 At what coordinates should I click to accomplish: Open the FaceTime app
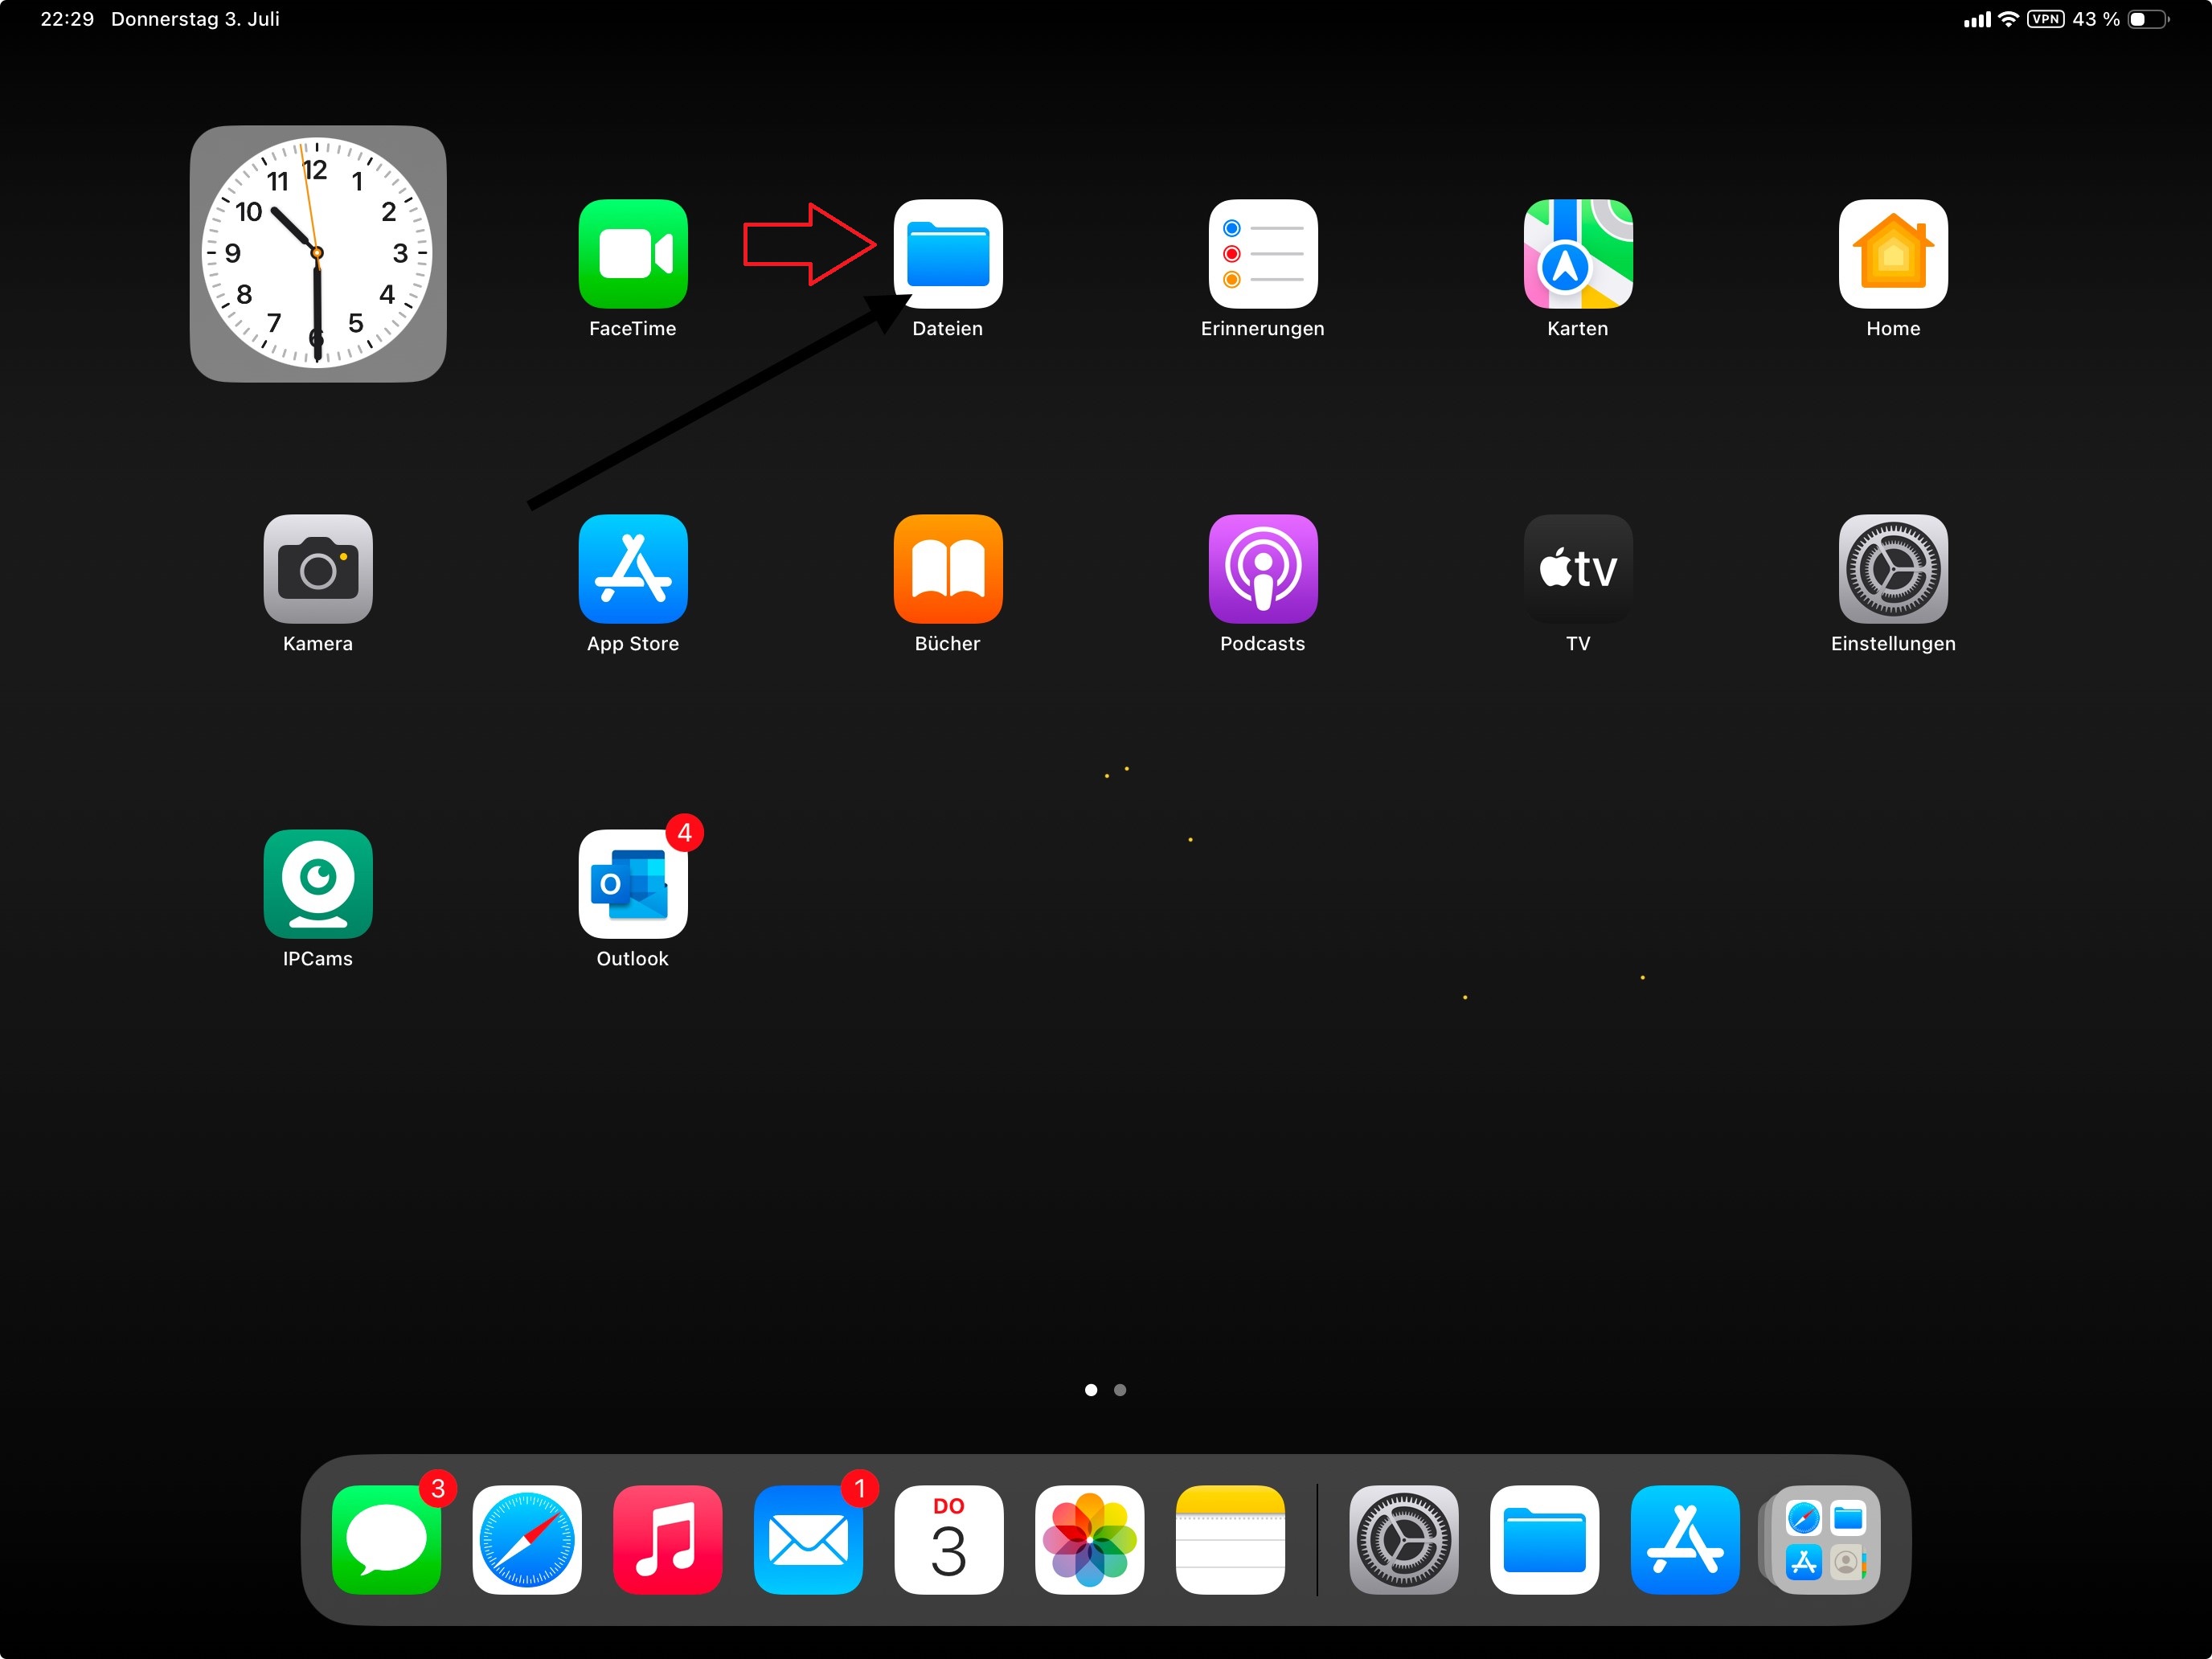click(632, 254)
